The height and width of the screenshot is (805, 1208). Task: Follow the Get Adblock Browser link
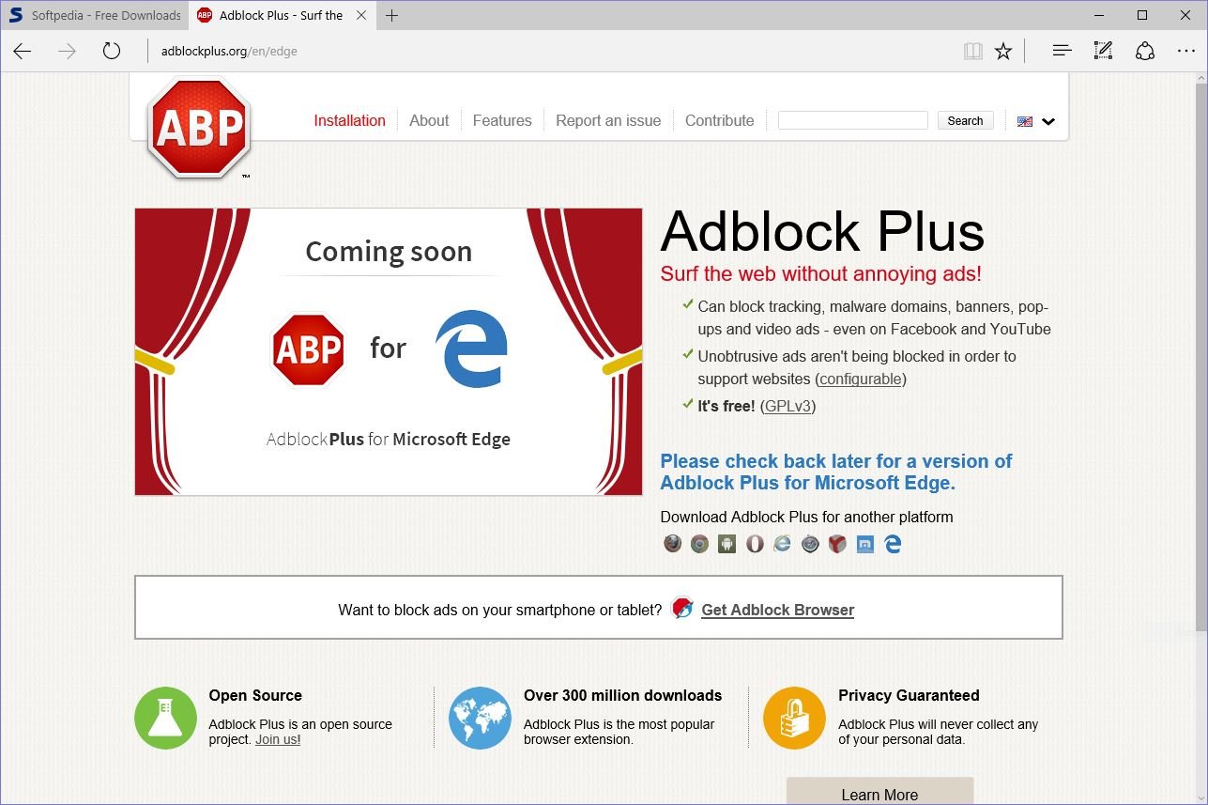point(777,609)
